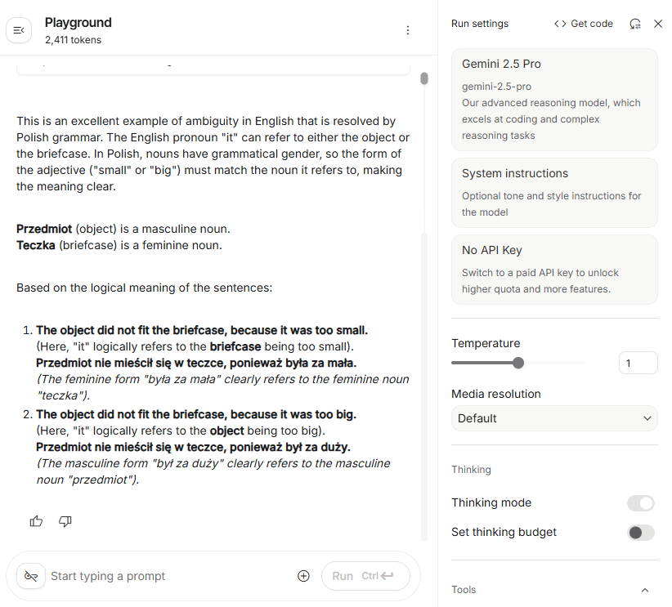Image resolution: width=672 pixels, height=607 pixels.
Task: Collapse the Tools section
Action: (644, 590)
